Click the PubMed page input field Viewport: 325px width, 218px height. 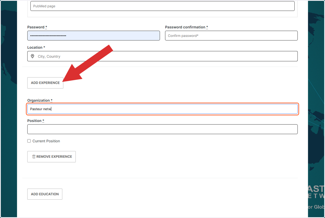pos(162,6)
